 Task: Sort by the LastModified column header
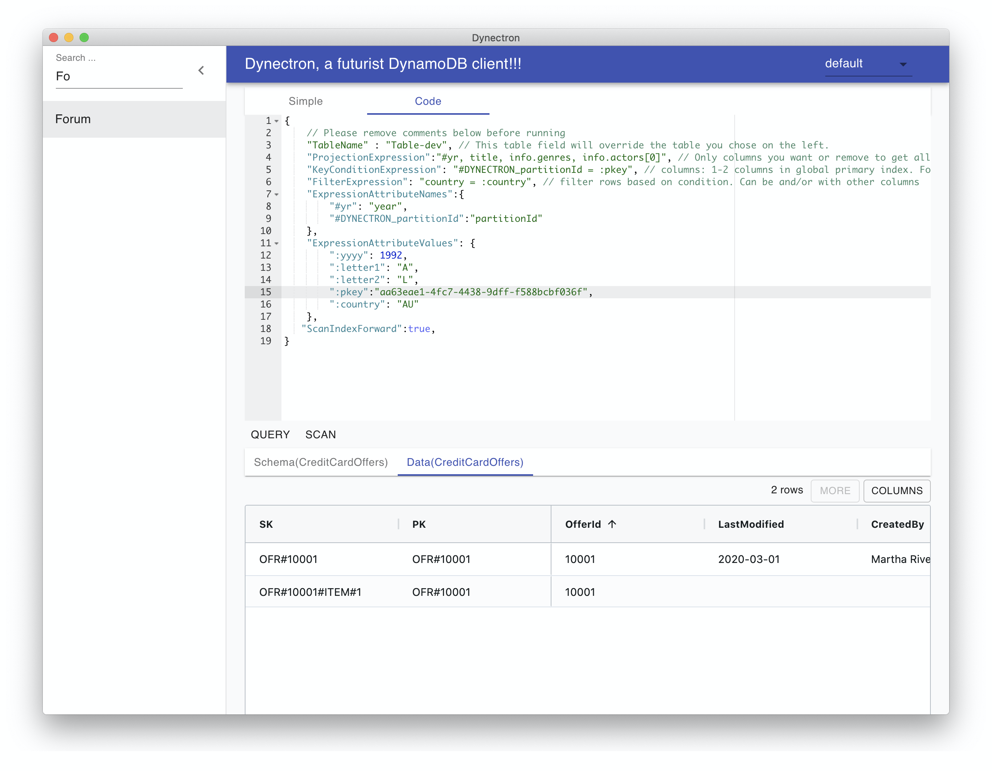(x=750, y=524)
